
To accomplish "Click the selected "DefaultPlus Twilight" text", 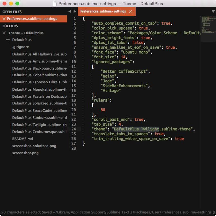I will (x=136, y=129).
